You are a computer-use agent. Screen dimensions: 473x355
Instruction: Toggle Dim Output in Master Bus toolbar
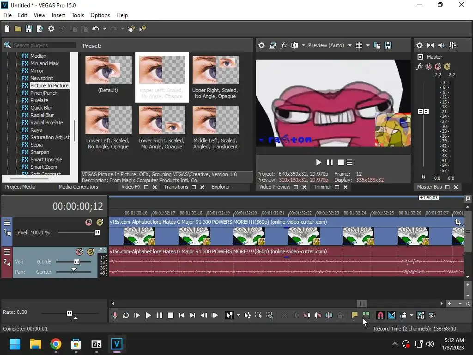coord(441,45)
